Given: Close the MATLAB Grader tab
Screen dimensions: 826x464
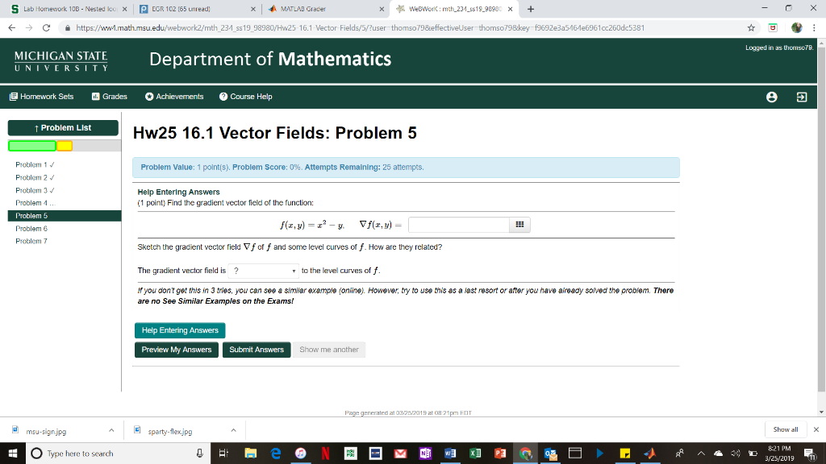Looking at the screenshot, I should click(x=382, y=9).
